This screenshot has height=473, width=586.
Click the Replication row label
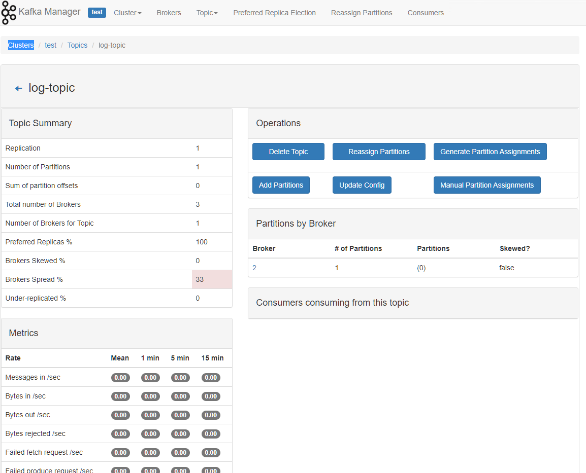tap(23, 148)
